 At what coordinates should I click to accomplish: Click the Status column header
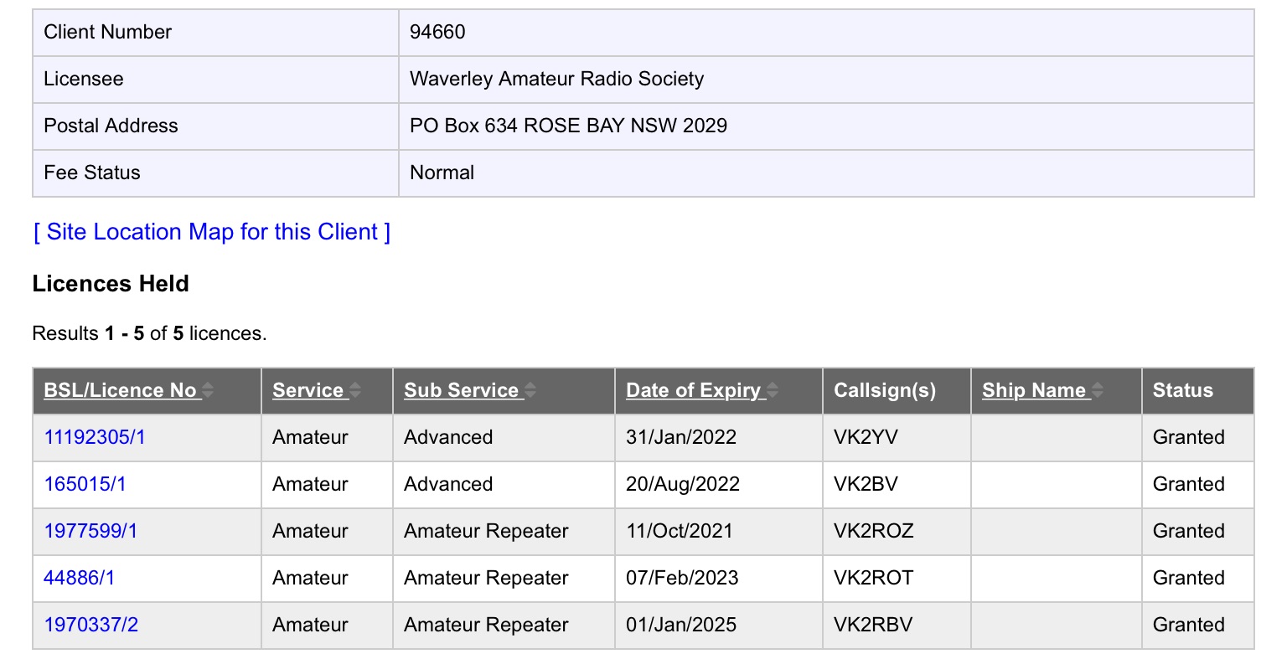[x=1182, y=391]
